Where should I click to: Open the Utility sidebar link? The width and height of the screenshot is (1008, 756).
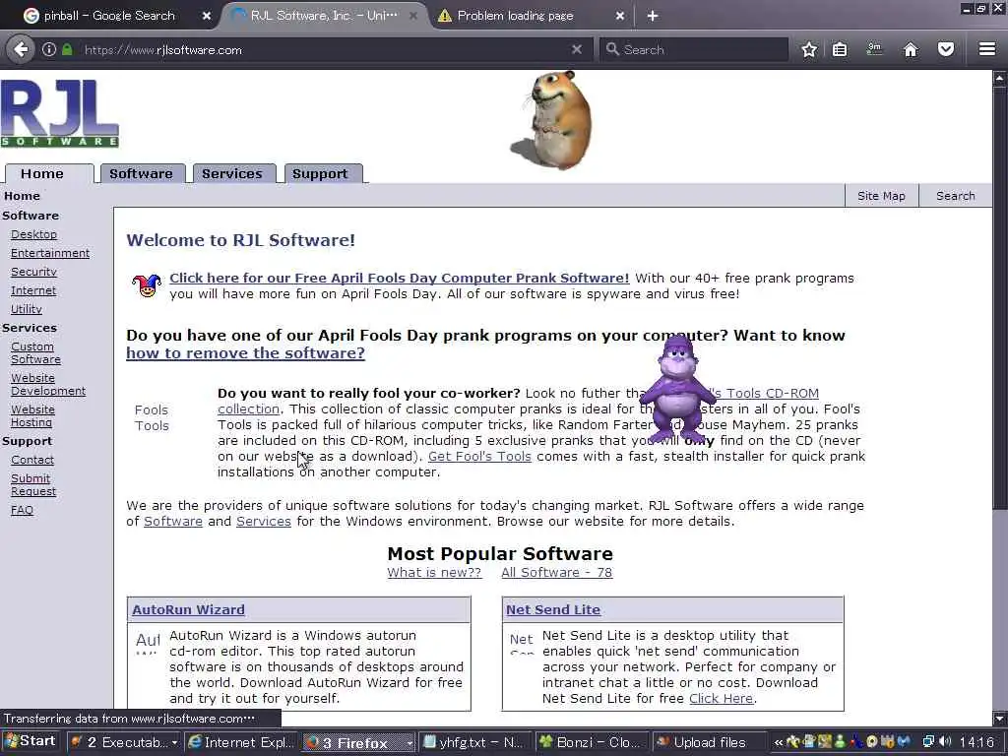point(27,309)
